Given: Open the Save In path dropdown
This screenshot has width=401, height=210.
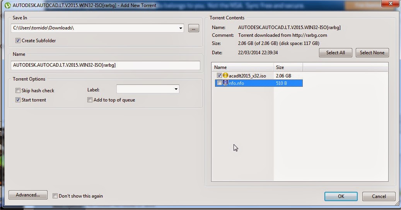Looking at the screenshot, I should coord(181,28).
